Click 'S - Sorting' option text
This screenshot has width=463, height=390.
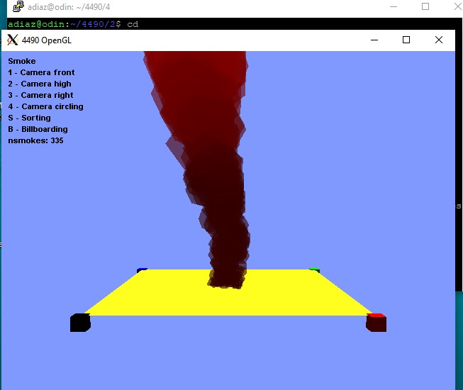click(29, 118)
